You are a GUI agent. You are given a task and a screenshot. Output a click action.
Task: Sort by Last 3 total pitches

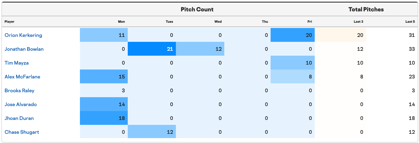358,22
